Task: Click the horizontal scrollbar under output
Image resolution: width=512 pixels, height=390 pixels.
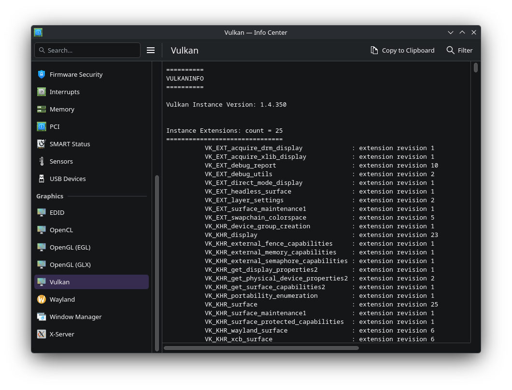Action: tap(261, 348)
